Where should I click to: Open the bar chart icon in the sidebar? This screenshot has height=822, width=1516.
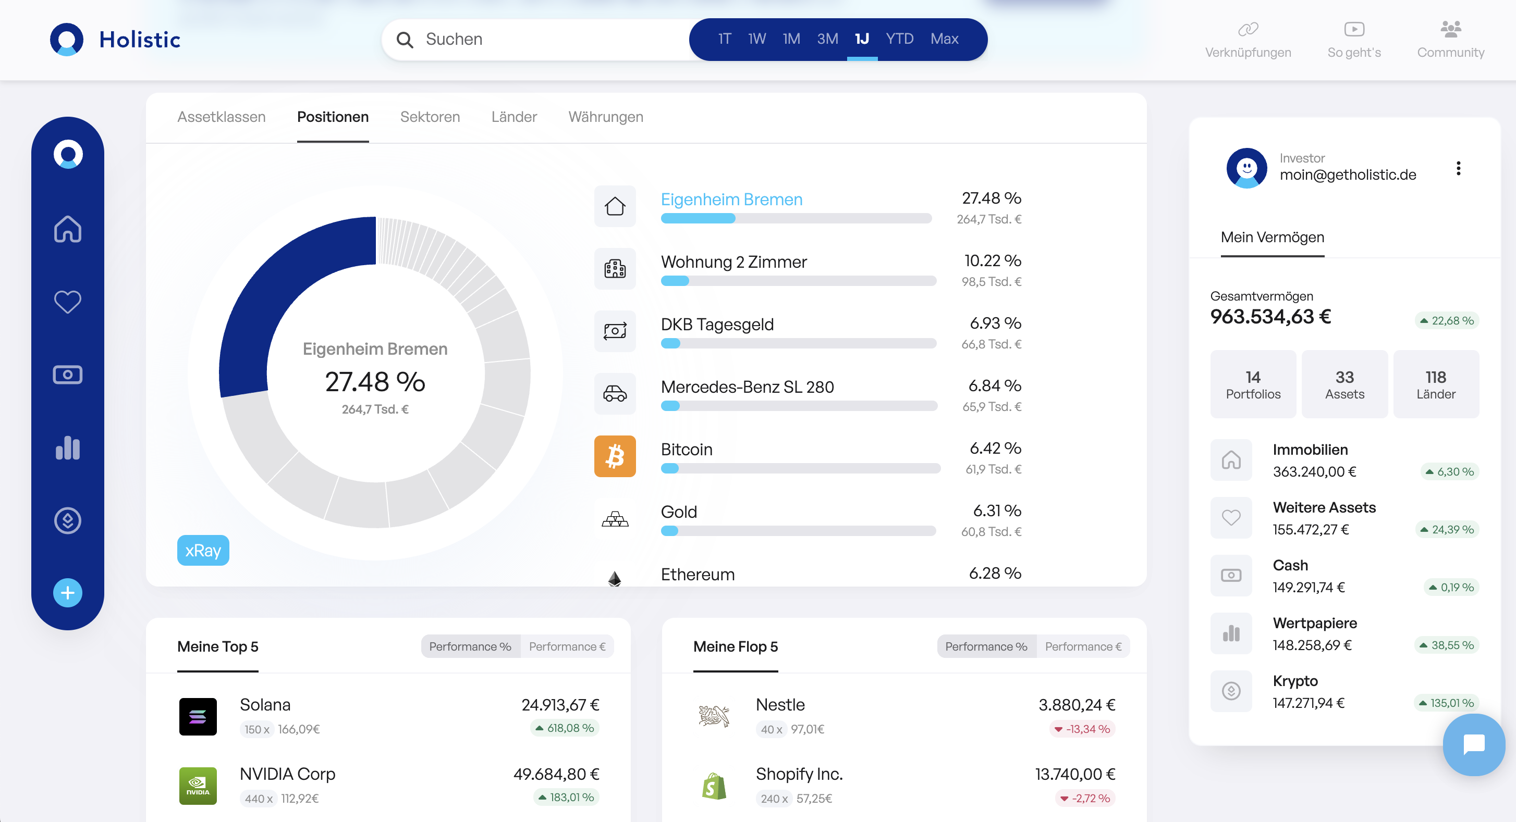pyautogui.click(x=68, y=447)
